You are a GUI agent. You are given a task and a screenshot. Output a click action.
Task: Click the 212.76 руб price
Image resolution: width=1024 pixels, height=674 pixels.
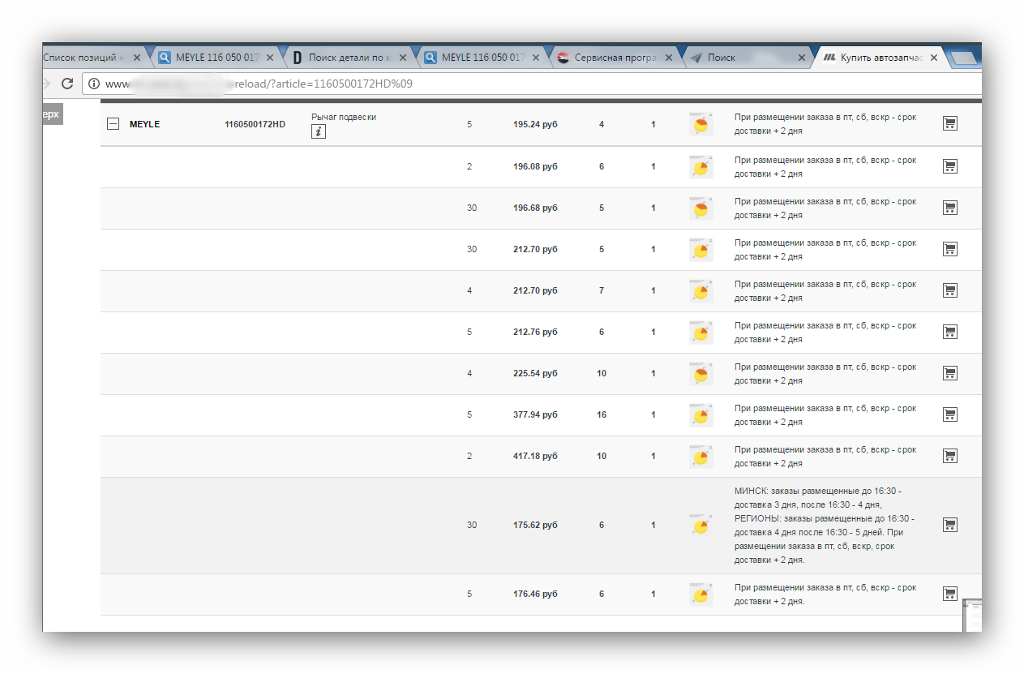pyautogui.click(x=535, y=332)
